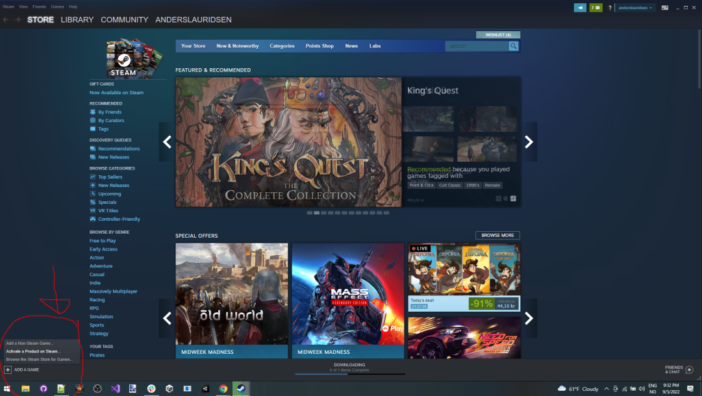The height and width of the screenshot is (396, 702).
Task: Open the Top Sellers link in sidebar
Action: pos(110,177)
